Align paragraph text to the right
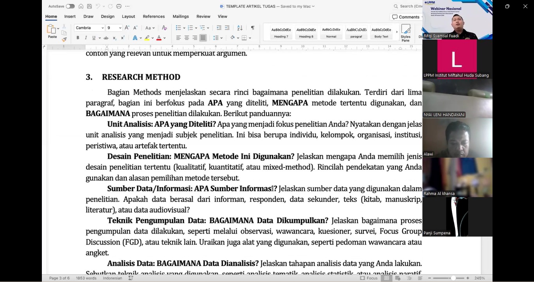Screen dimensions: 534x282 coord(195,38)
